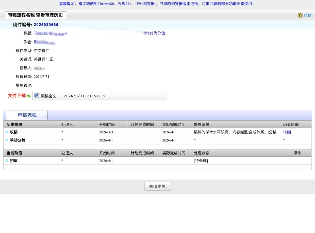The width and height of the screenshot is (315, 233).
Task: Click manuscript number 2026030665
Action: tap(46, 25)
